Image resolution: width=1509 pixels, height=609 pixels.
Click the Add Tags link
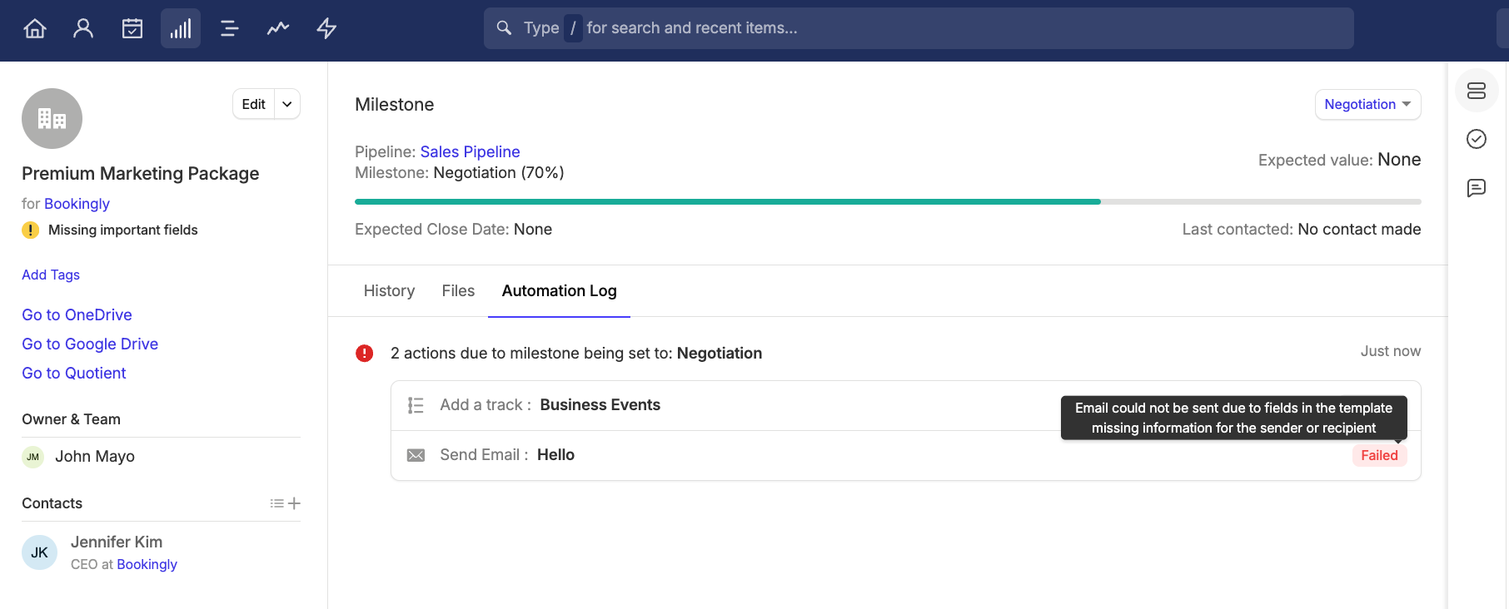(51, 275)
